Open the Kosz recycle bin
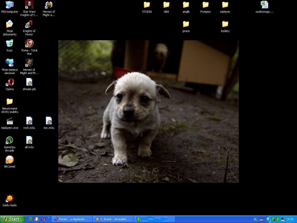 10,44
